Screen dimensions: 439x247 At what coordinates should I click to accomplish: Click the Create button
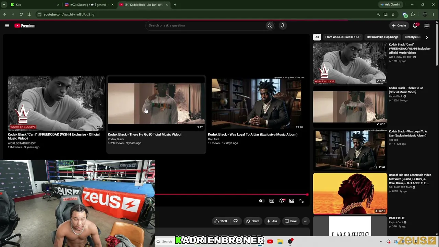click(x=399, y=25)
